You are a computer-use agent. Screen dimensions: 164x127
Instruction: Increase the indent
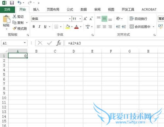124,27
